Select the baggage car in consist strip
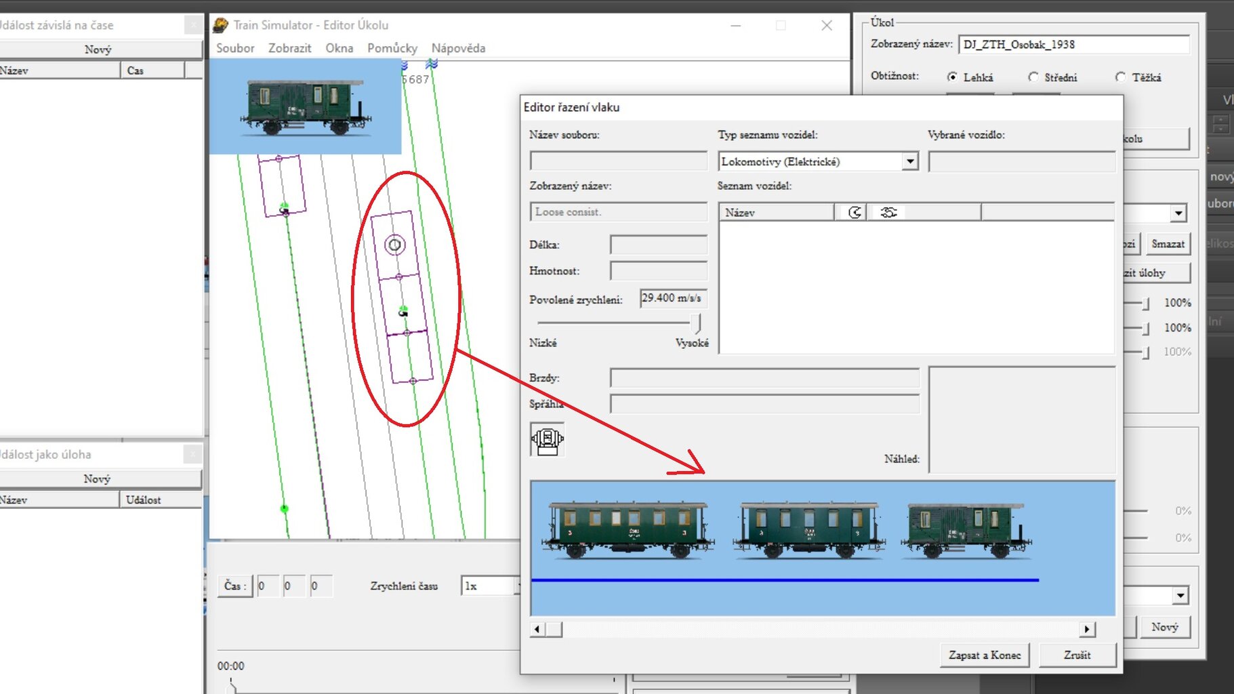This screenshot has width=1234, height=694. click(x=965, y=530)
